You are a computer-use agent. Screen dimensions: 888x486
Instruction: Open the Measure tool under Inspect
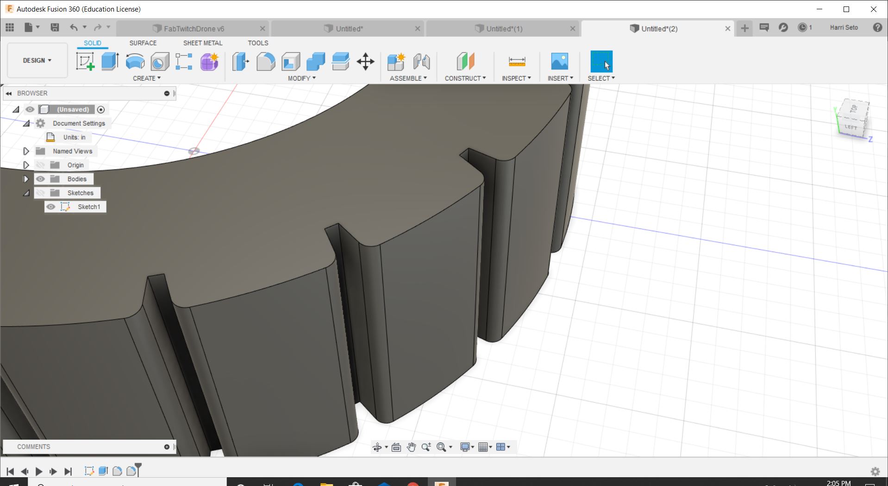coord(517,62)
